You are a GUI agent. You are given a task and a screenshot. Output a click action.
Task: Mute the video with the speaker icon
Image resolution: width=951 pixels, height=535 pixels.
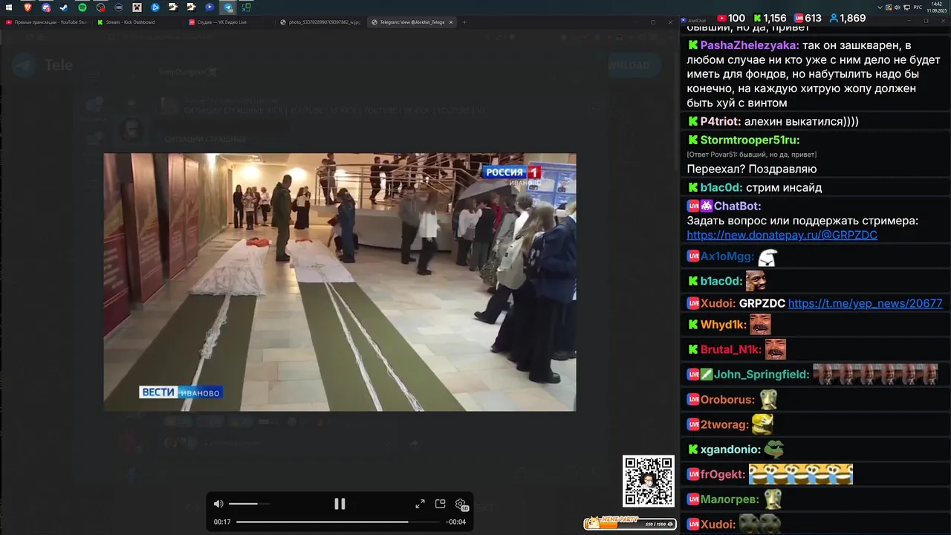pyautogui.click(x=218, y=504)
